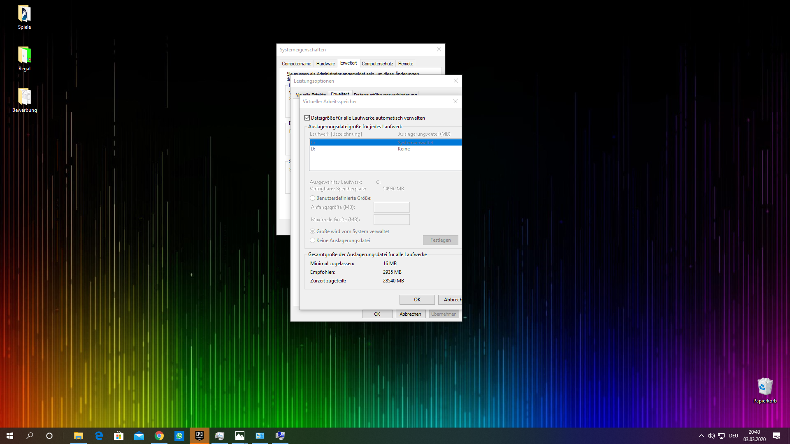
Task: Open WhatsApp from the taskbar
Action: pos(179,435)
